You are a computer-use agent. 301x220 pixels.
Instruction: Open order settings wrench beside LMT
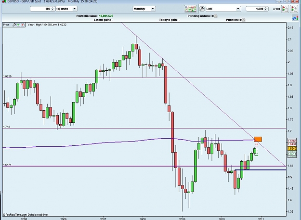tap(202, 9)
